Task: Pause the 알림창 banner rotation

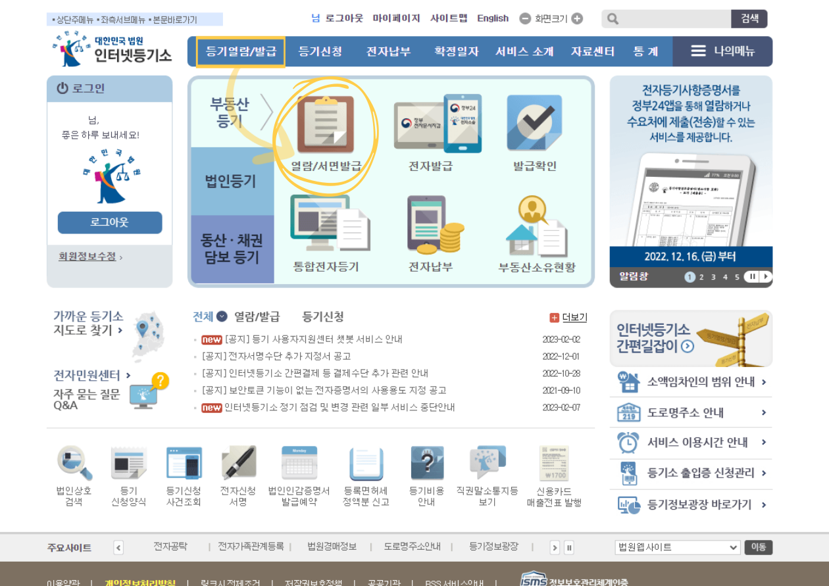Action: click(752, 277)
